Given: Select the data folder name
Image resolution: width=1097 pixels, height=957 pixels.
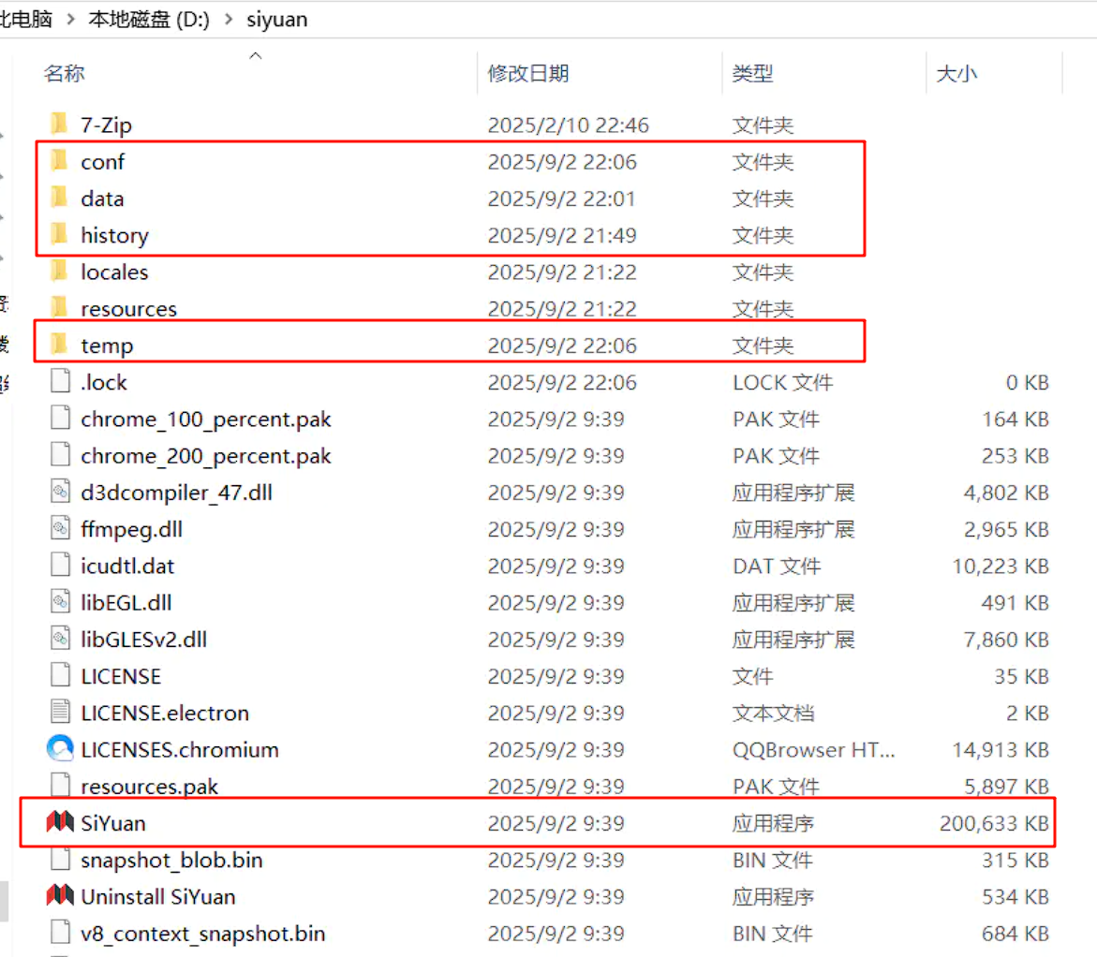Looking at the screenshot, I should tap(103, 198).
